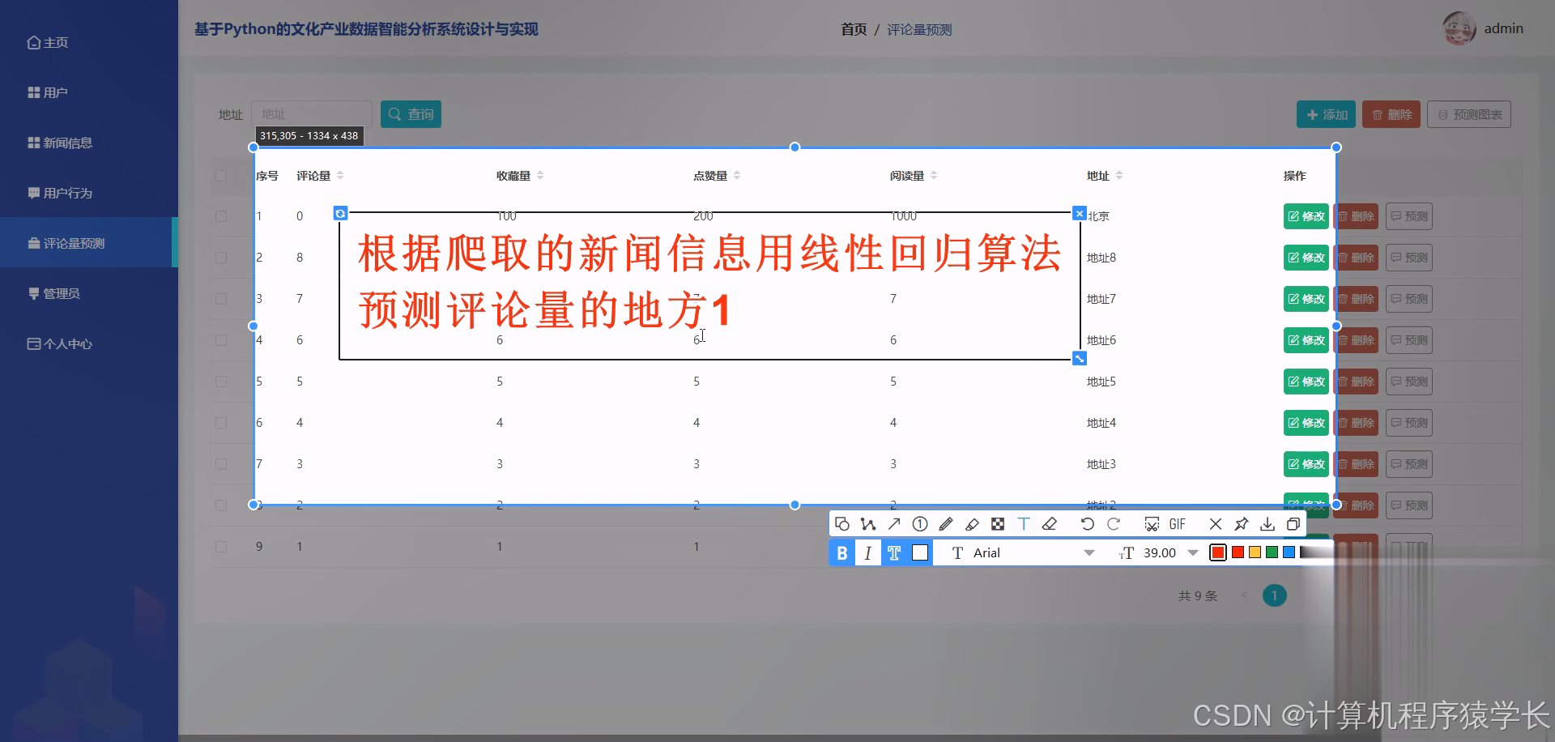Image resolution: width=1555 pixels, height=742 pixels.
Task: Select the numbered step annotation tool
Action: 919,524
